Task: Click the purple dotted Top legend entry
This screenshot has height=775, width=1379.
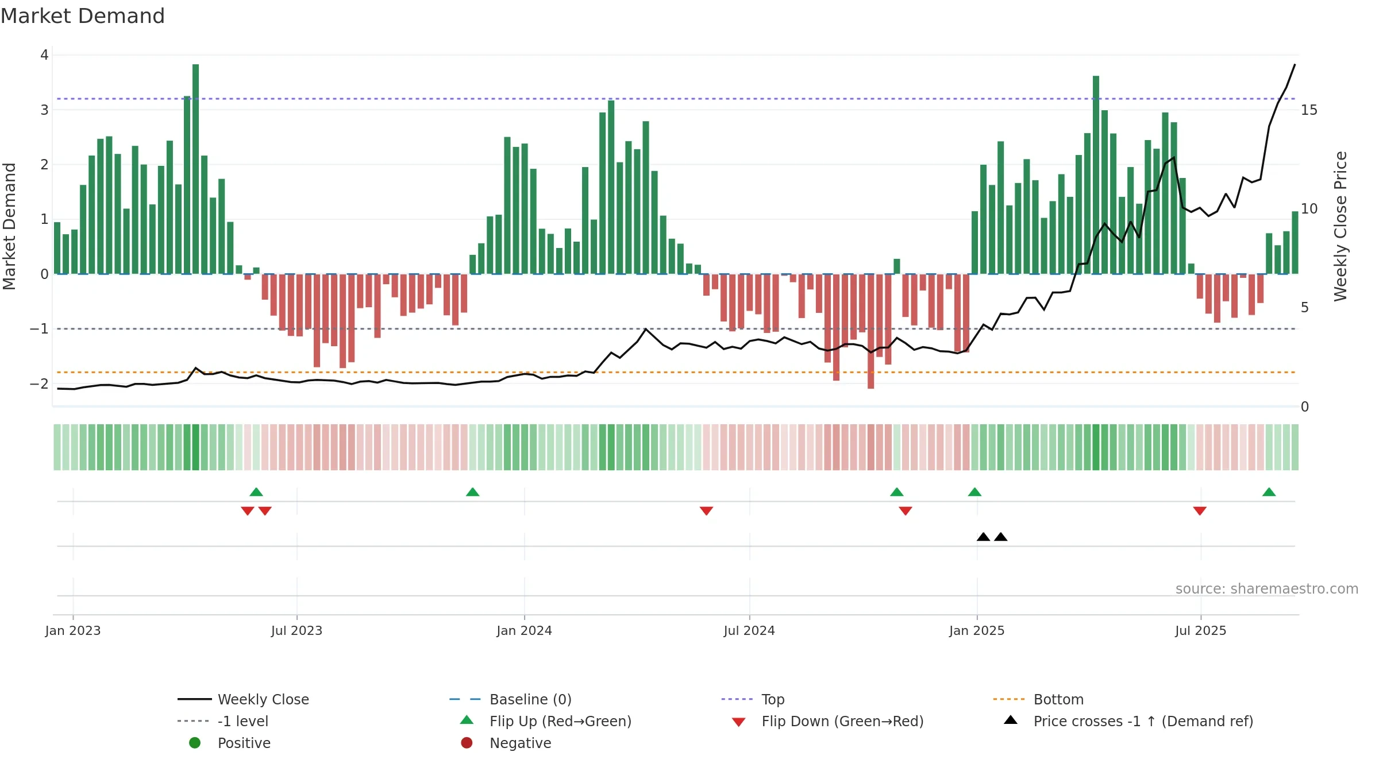Action: 753,699
